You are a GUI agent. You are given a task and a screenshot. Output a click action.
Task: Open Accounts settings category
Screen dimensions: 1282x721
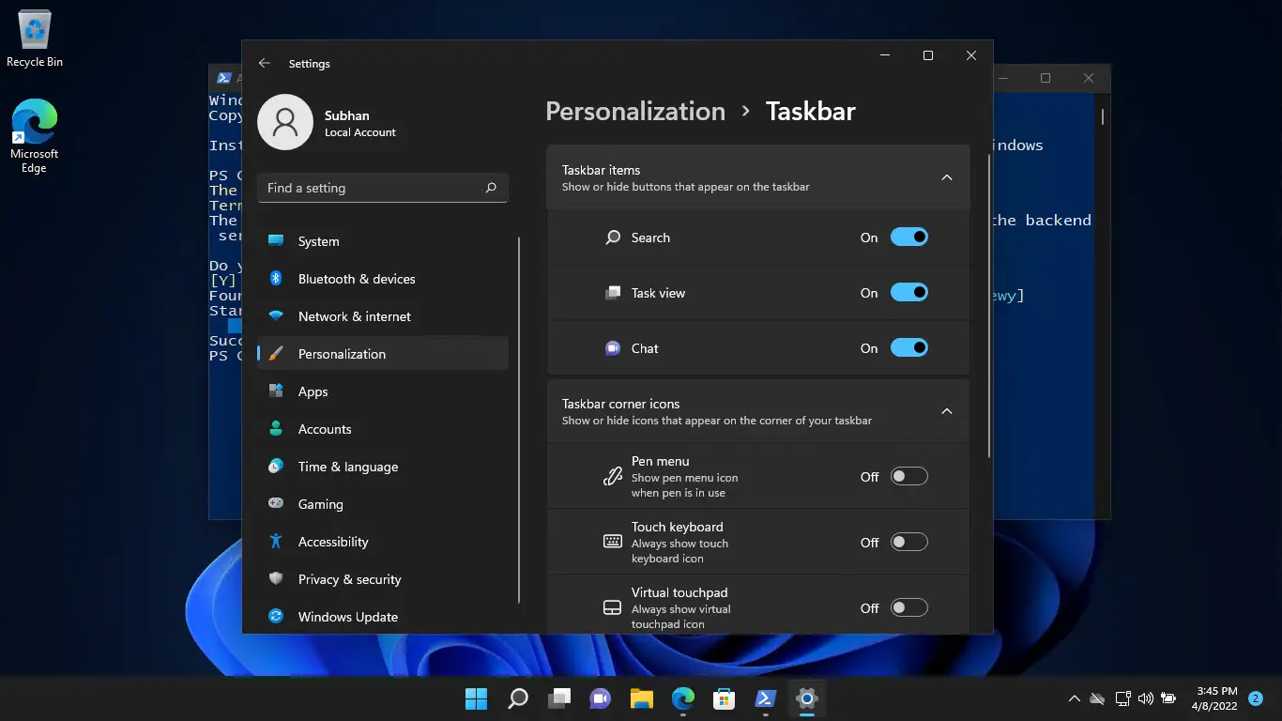point(383,429)
